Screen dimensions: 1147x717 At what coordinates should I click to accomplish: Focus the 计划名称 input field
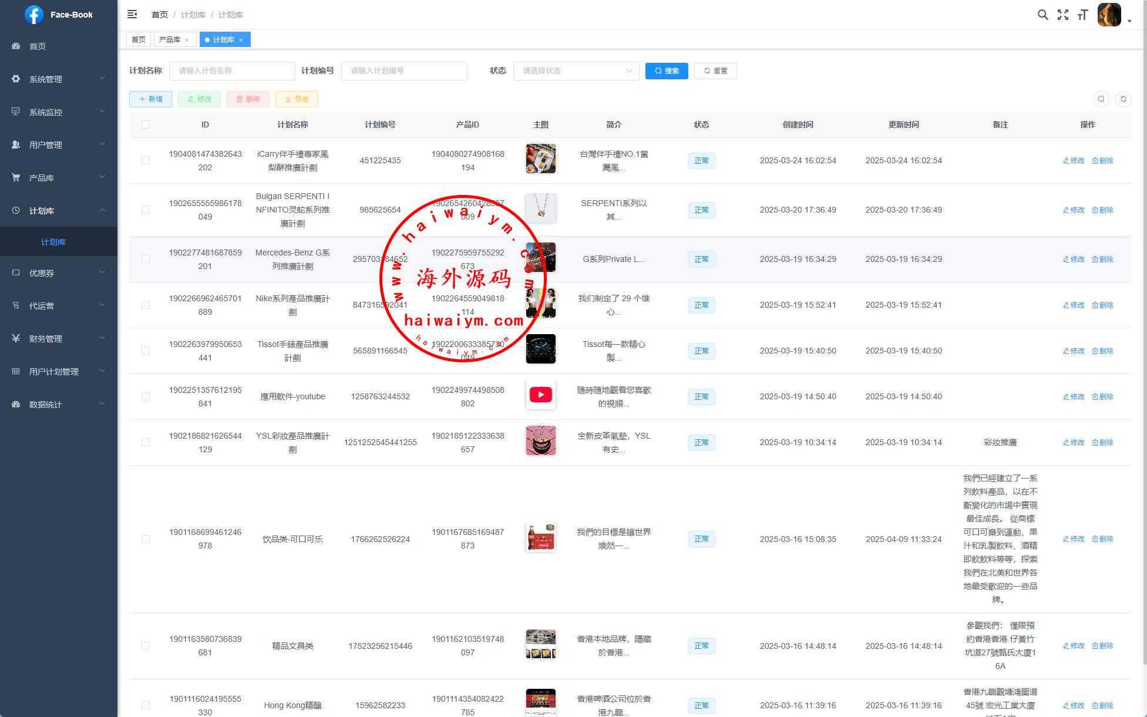tap(232, 71)
